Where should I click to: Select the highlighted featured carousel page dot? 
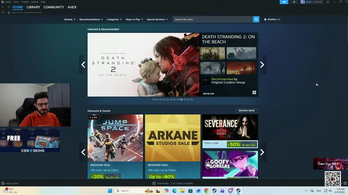181,100
